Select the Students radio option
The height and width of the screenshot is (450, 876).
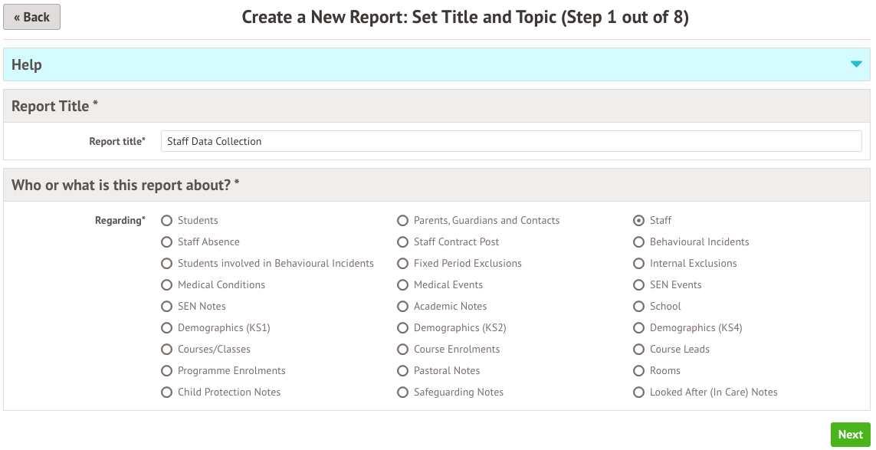[x=166, y=221]
